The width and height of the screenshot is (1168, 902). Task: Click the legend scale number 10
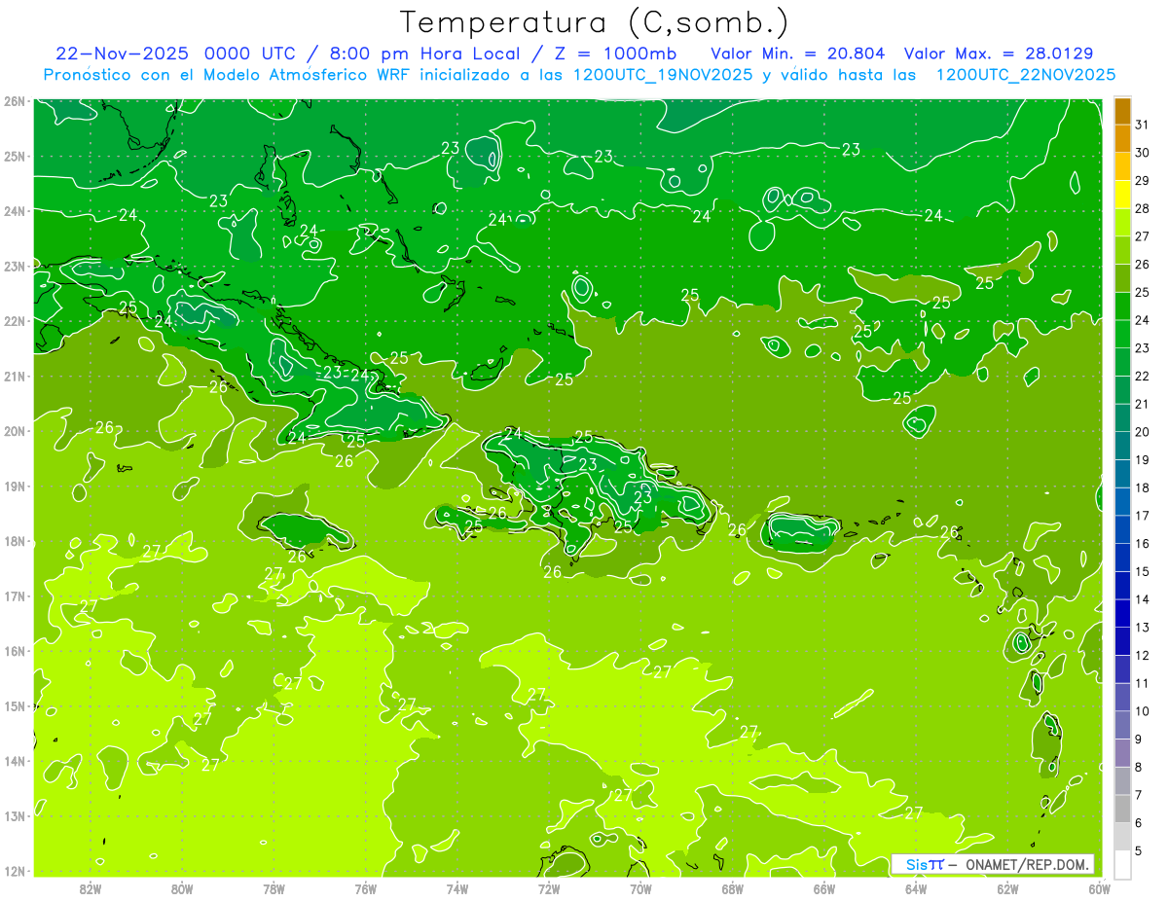coord(1143,711)
